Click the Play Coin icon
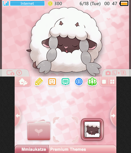Image resolution: width=131 pixels, height=153 pixels. pos(50,4)
